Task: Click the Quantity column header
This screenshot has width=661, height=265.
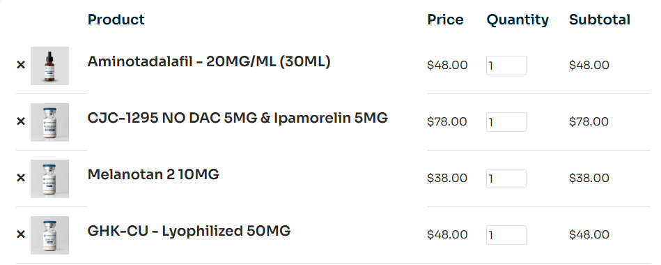Action: pos(518,20)
